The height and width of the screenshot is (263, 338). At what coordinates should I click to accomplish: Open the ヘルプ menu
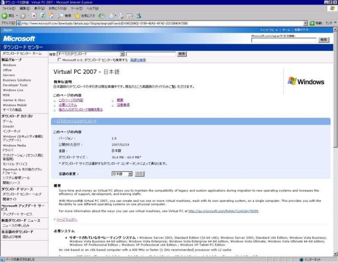(x=93, y=8)
